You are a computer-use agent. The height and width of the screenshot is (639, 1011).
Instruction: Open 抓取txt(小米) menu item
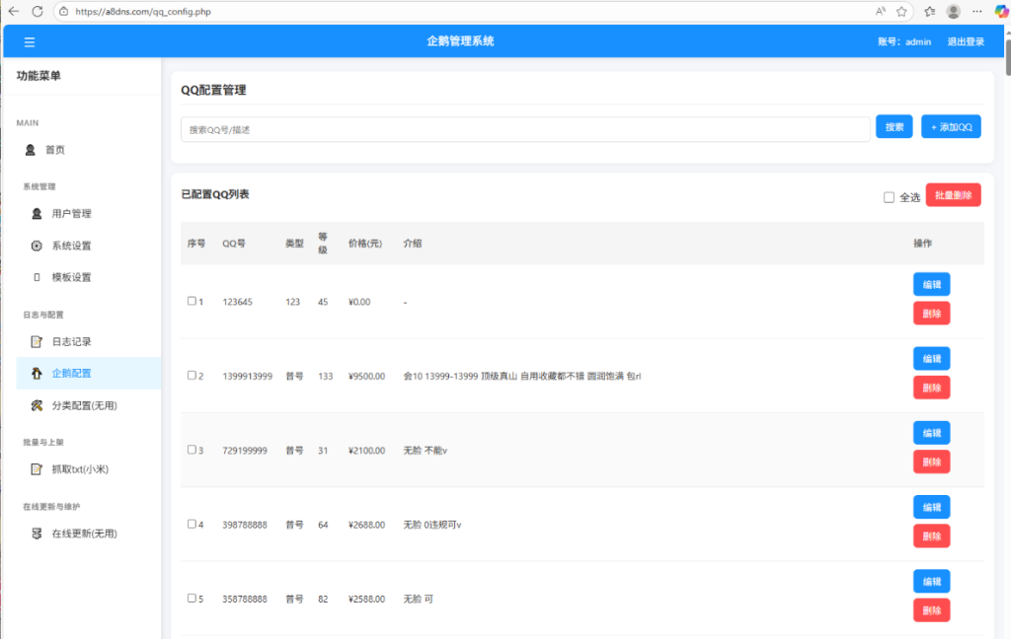(x=79, y=469)
